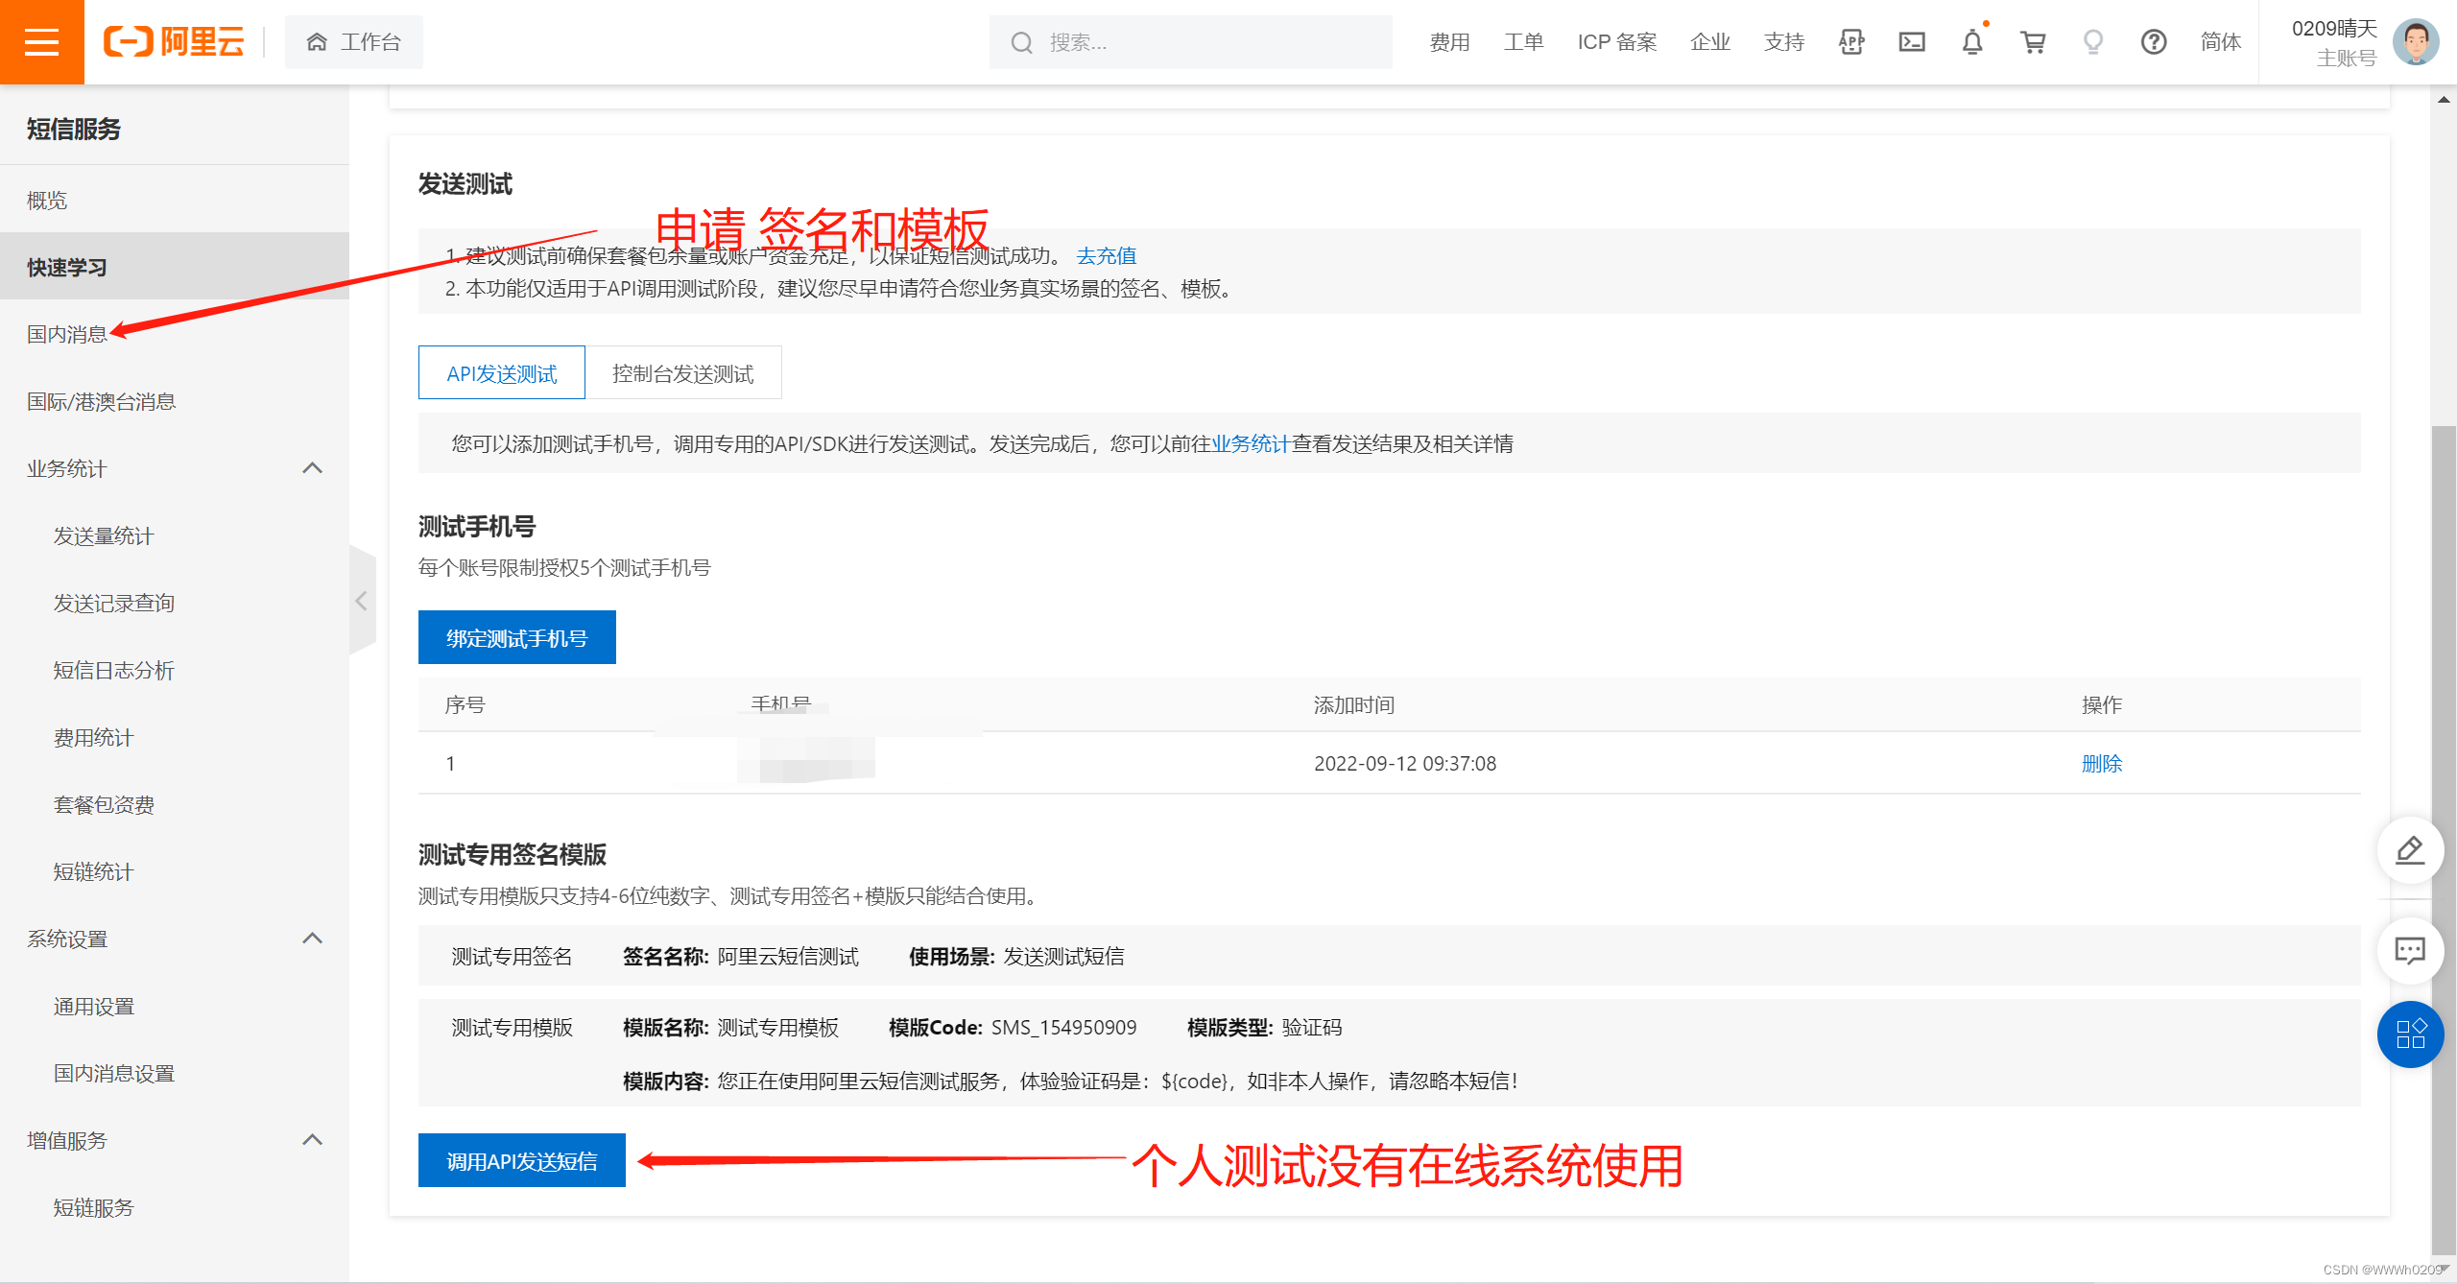Open the help question mark icon

pyautogui.click(x=2154, y=42)
